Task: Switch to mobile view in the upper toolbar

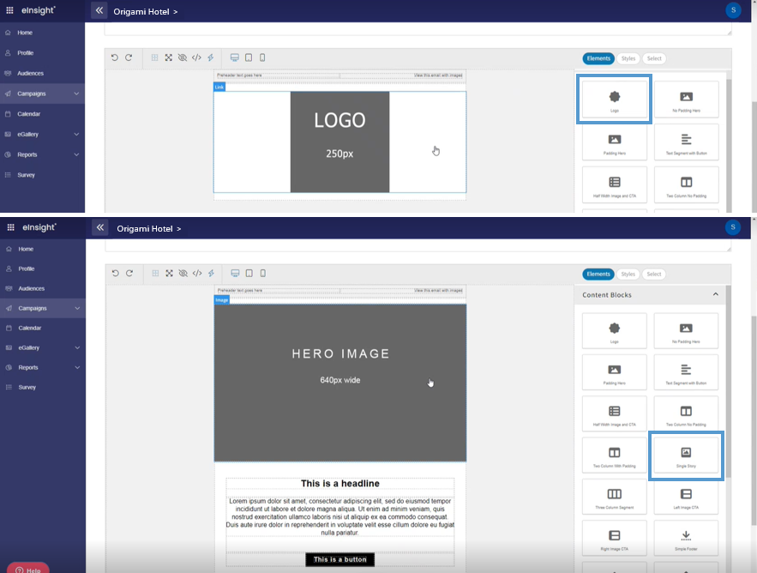Action: click(262, 57)
